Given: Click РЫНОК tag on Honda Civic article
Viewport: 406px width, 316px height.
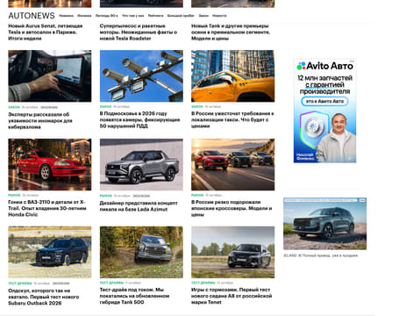Looking at the screenshot, I should point(14,195).
